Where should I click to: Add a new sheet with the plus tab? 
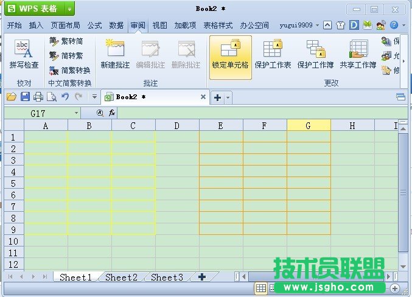coord(202,277)
